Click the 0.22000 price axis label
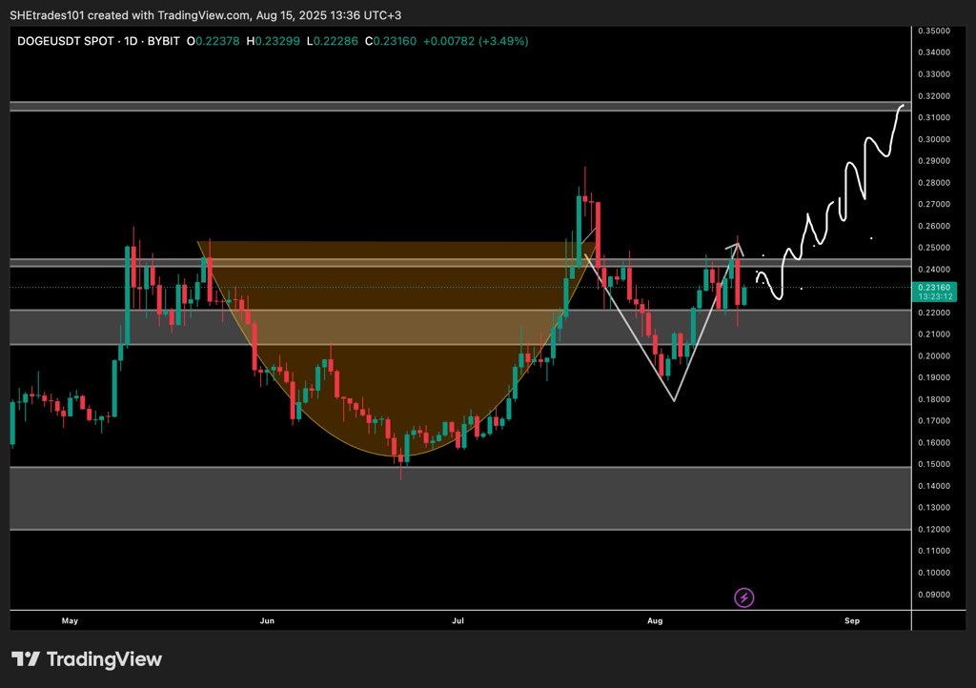Image resolution: width=976 pixels, height=688 pixels. tap(934, 313)
